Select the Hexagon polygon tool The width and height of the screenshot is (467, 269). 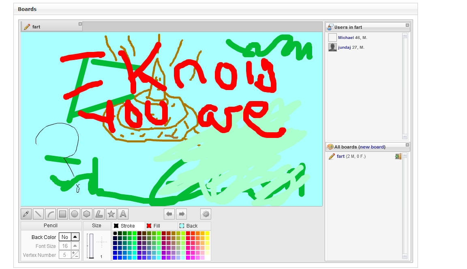[87, 214]
